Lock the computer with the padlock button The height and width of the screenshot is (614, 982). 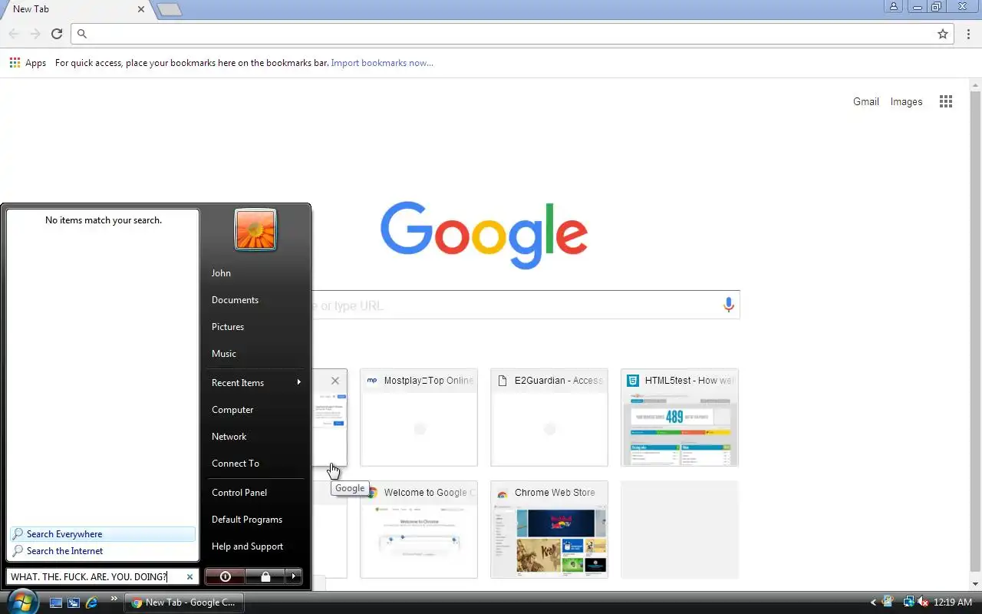265,576
